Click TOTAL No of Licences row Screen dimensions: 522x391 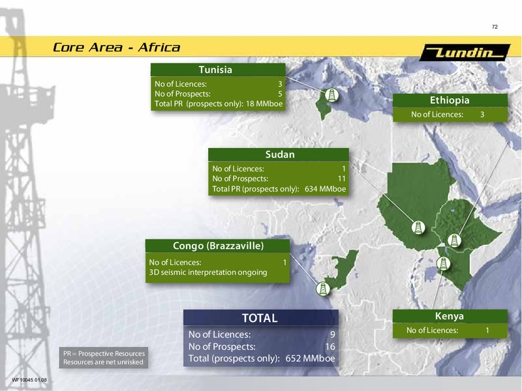[262, 334]
